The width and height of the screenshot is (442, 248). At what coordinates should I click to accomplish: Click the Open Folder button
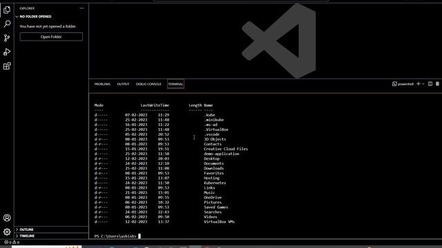click(51, 37)
